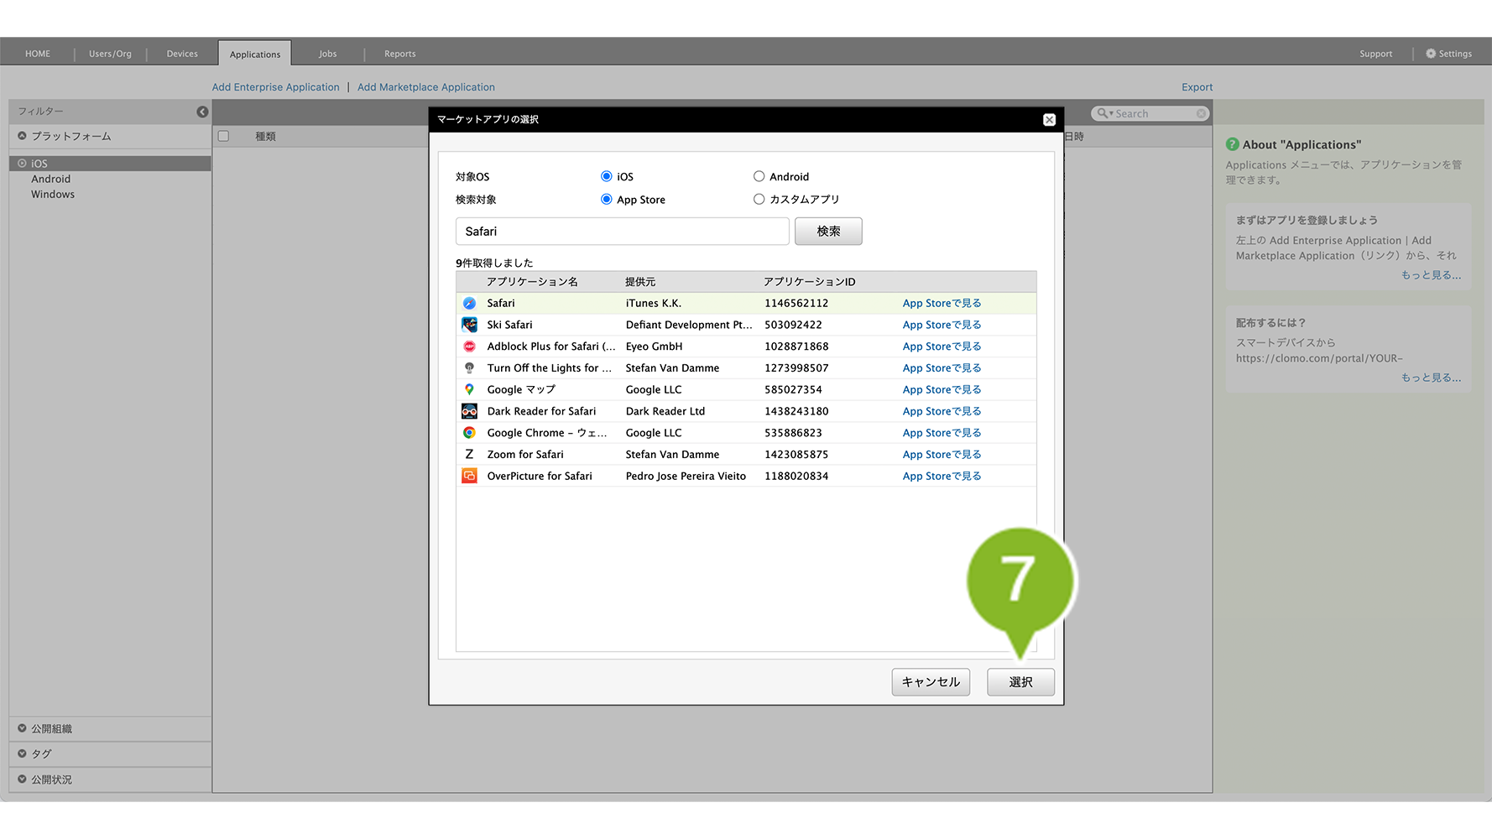This screenshot has height=839, width=1492.
Task: Click the Safari app icon in results
Action: tap(469, 304)
